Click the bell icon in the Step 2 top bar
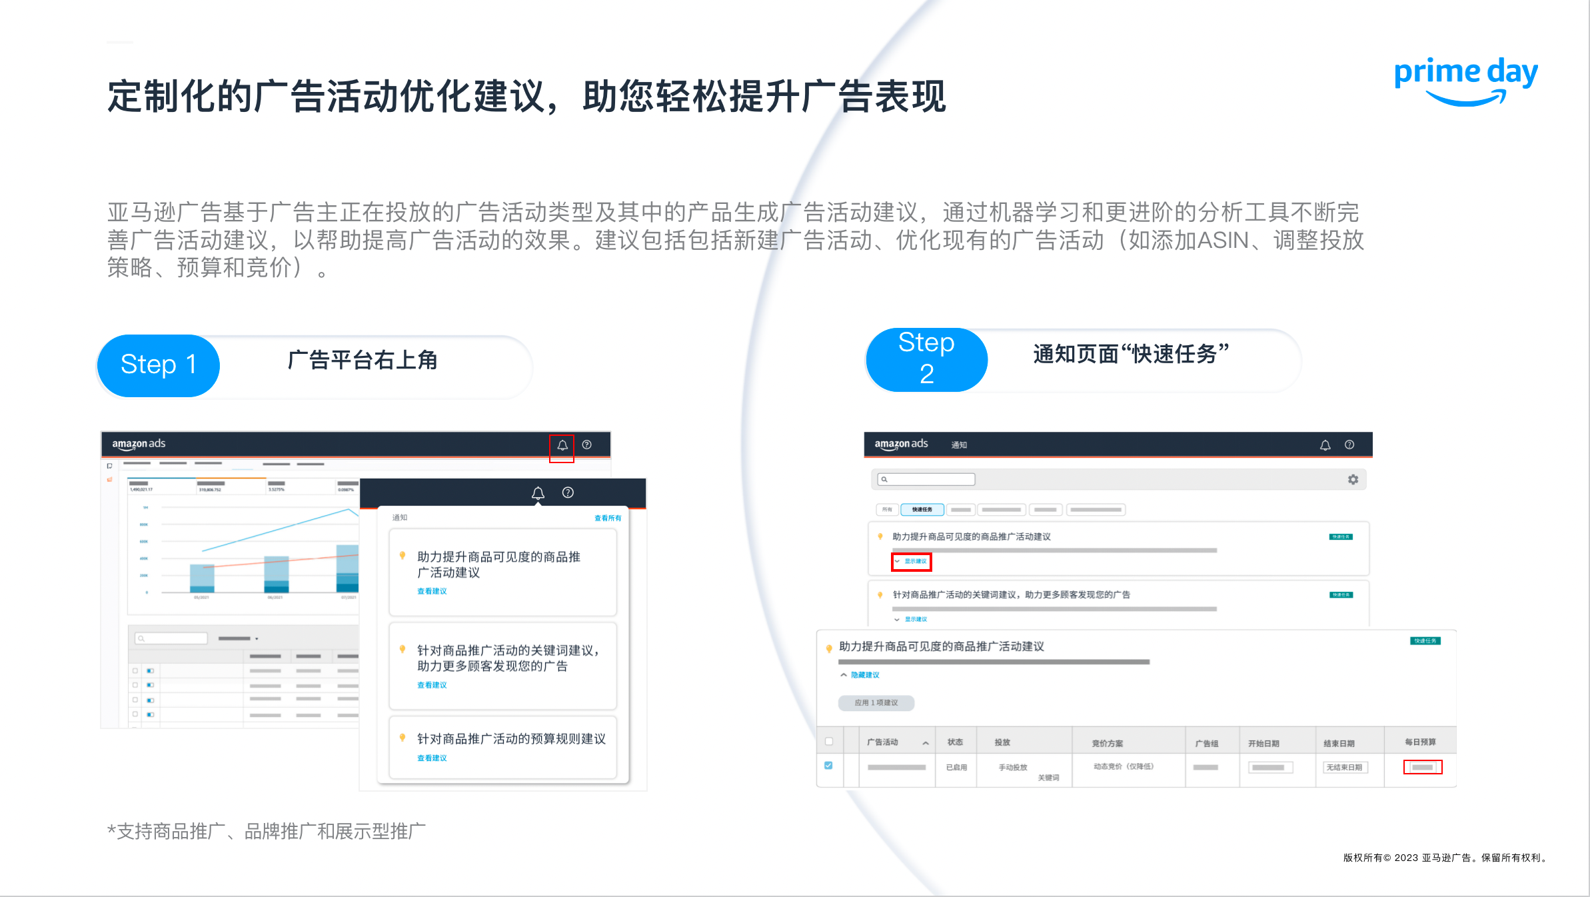The width and height of the screenshot is (1590, 897). point(1325,445)
